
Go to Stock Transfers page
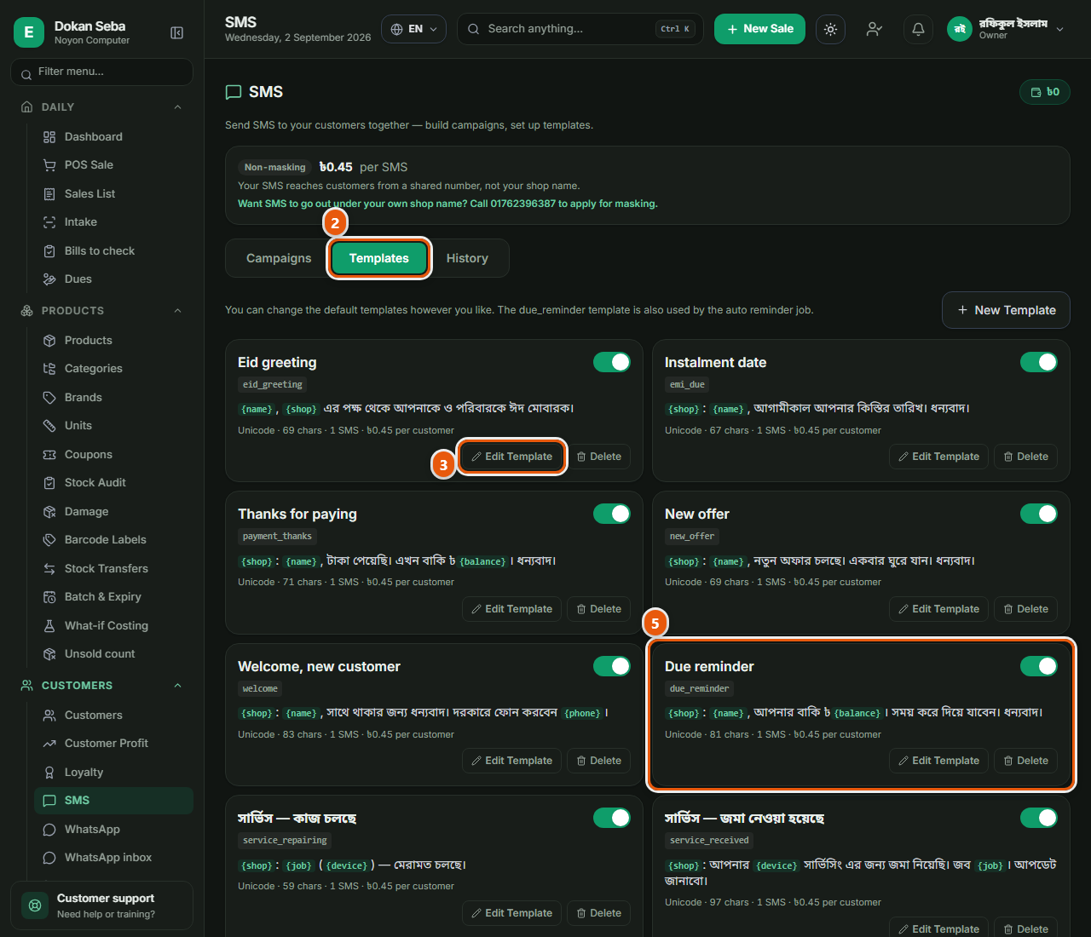click(x=106, y=568)
